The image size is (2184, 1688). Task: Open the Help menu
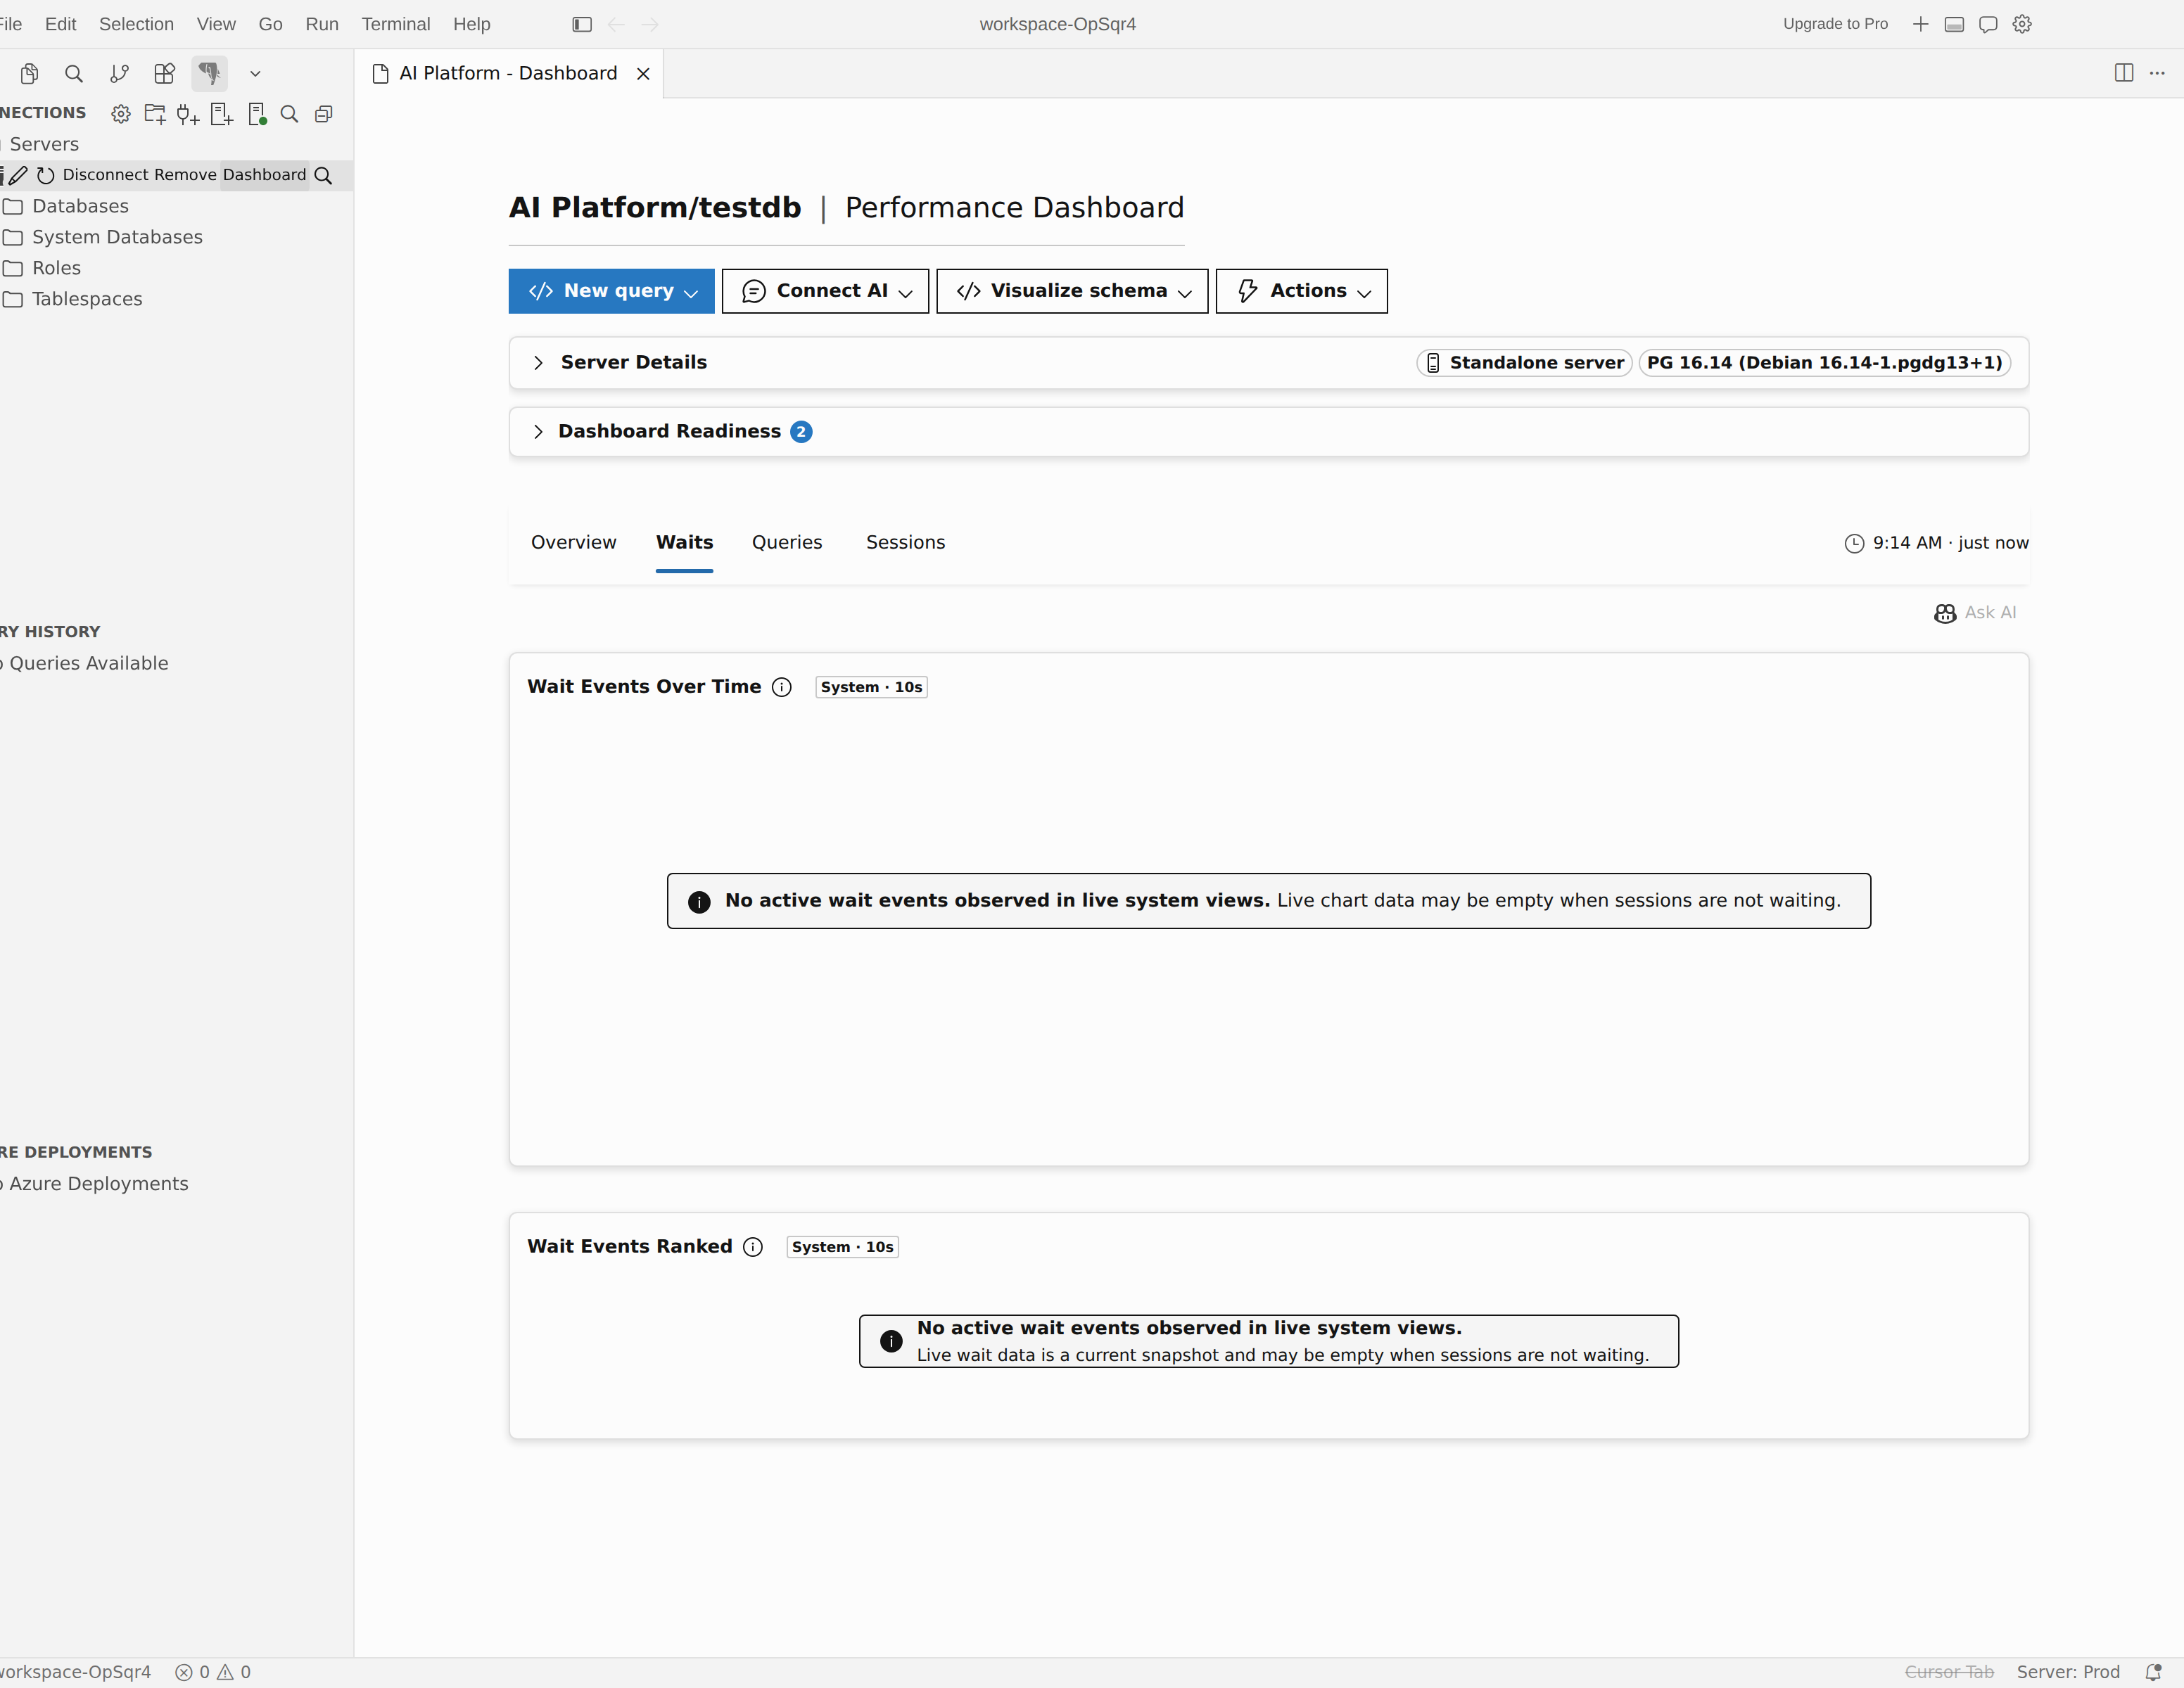click(x=472, y=24)
